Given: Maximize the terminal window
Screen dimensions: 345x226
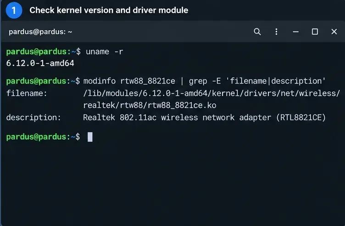Looking at the screenshot, I should [315, 32].
